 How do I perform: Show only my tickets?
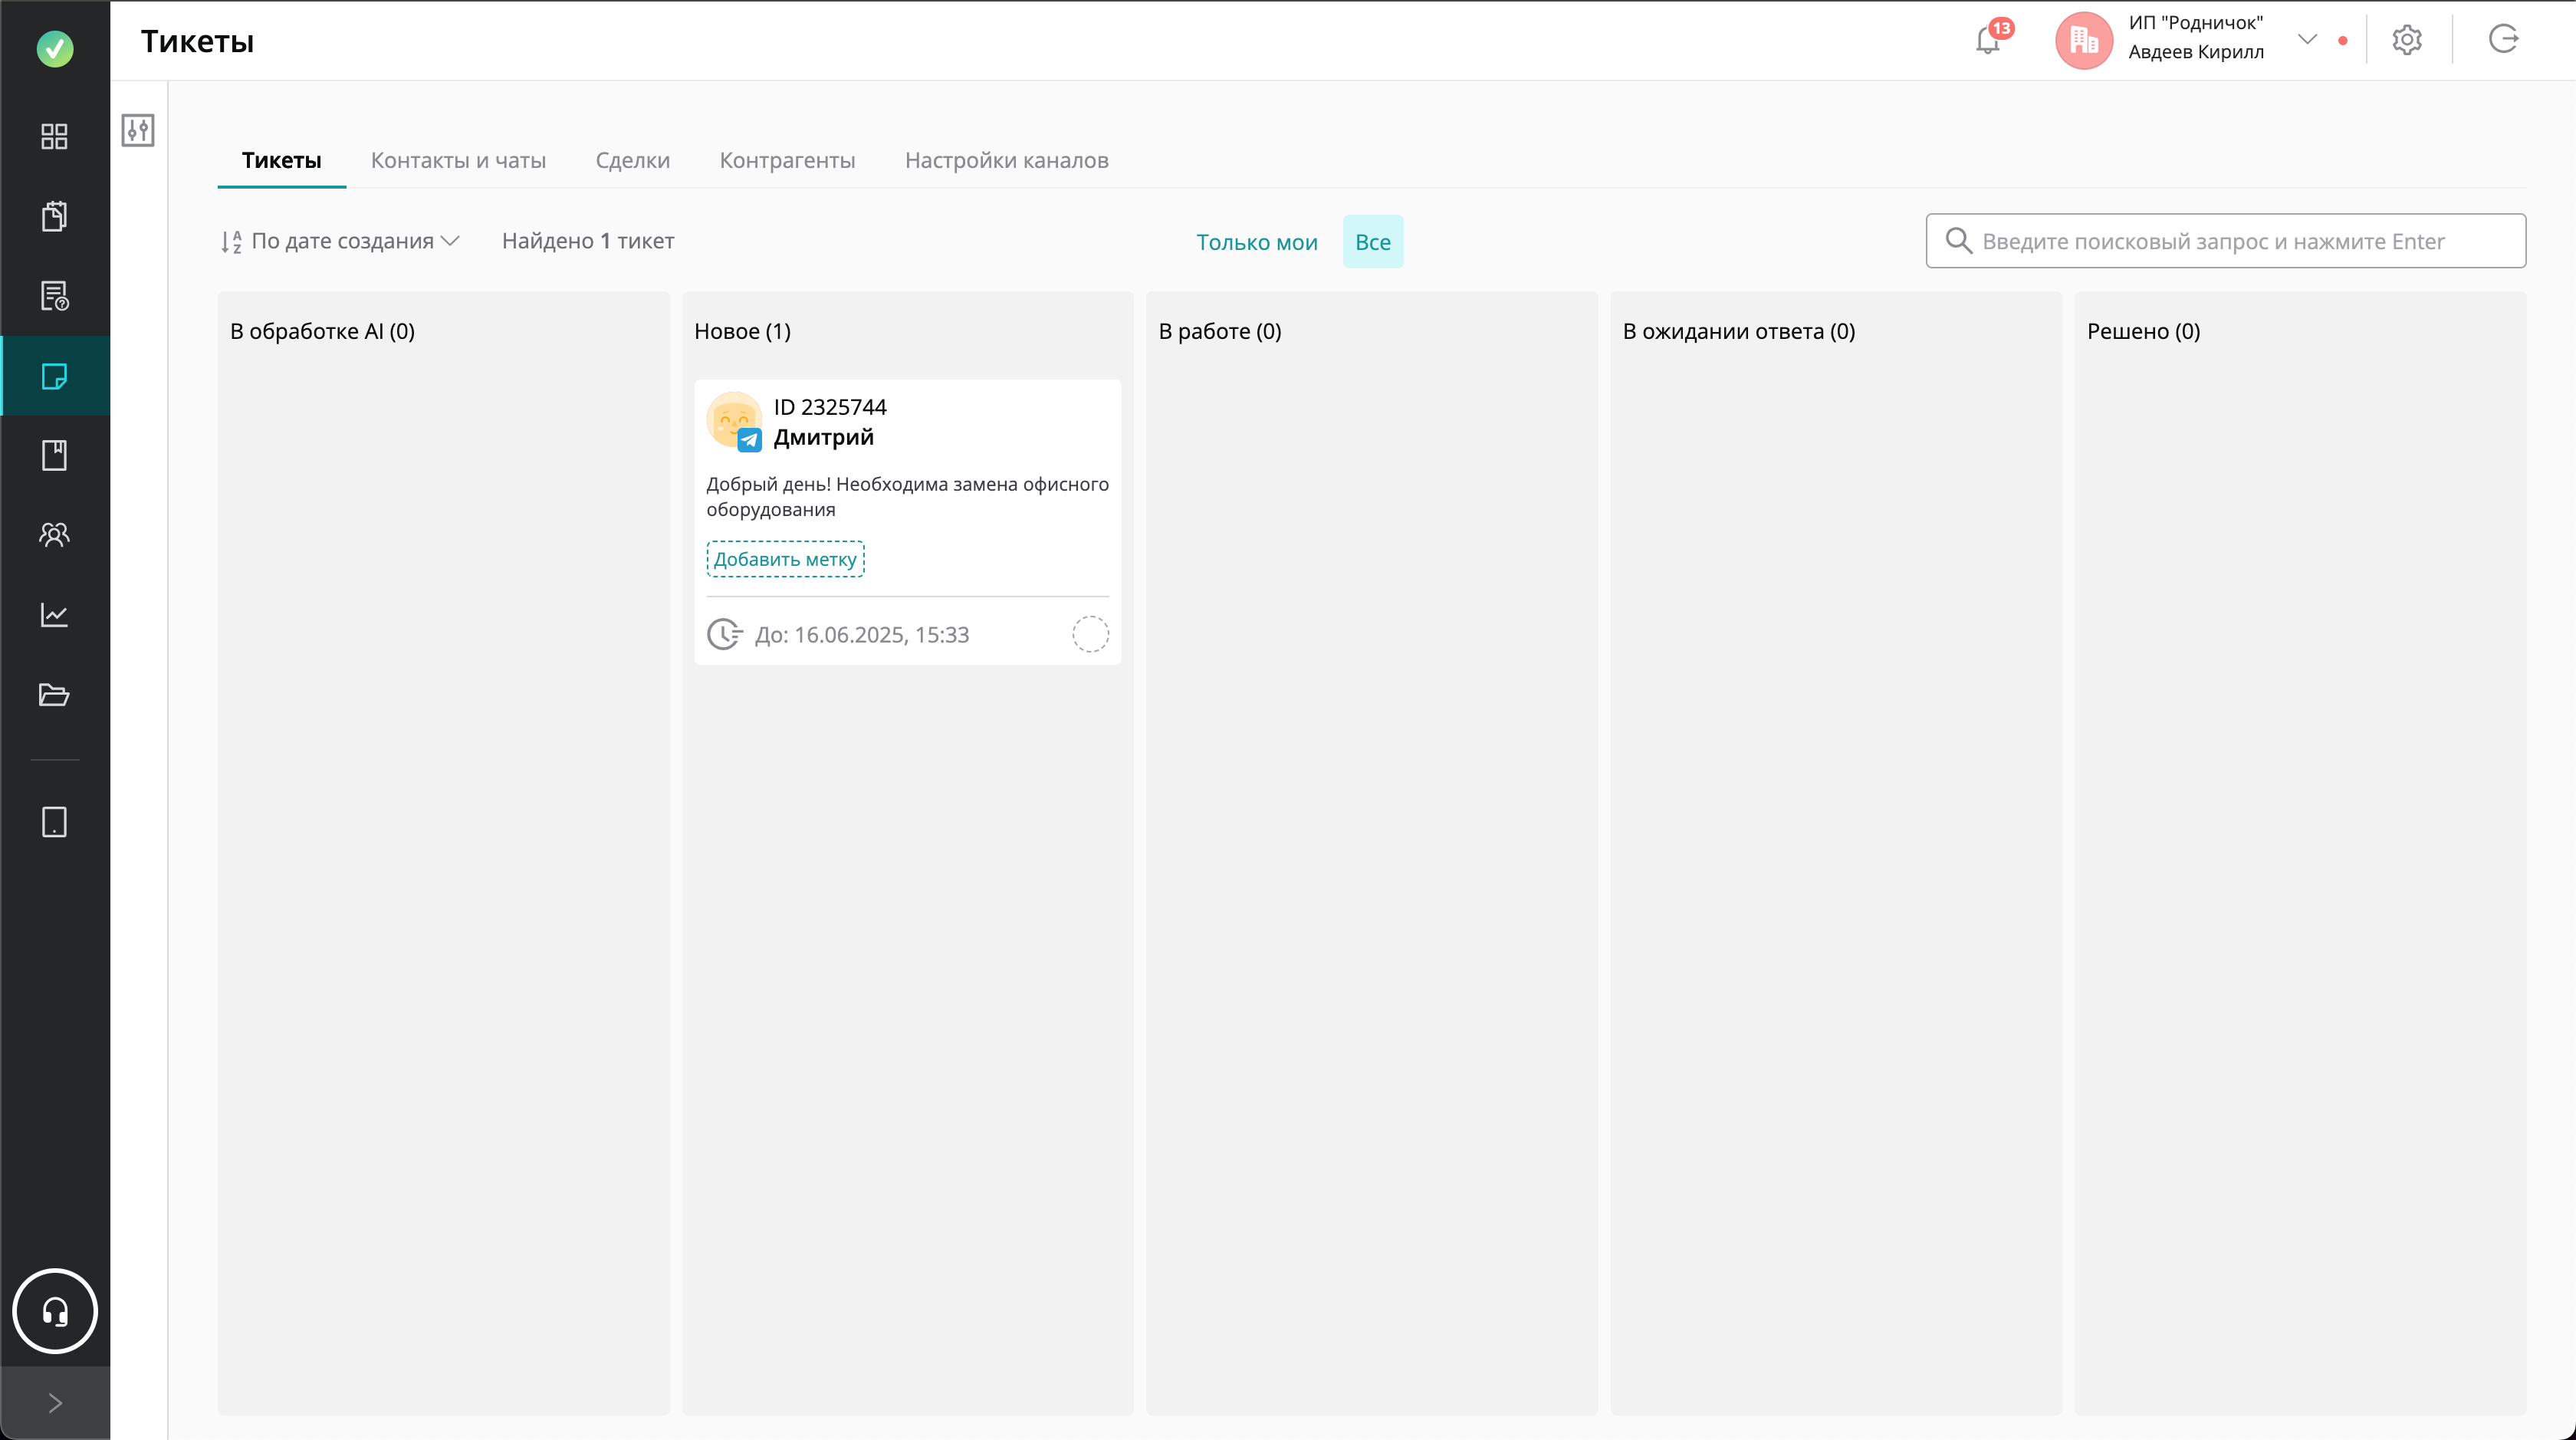1256,242
